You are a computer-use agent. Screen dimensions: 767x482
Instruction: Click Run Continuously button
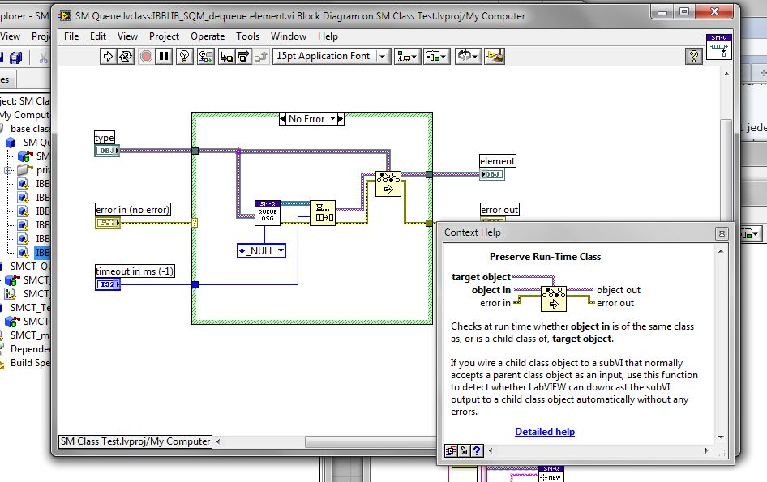(x=126, y=56)
